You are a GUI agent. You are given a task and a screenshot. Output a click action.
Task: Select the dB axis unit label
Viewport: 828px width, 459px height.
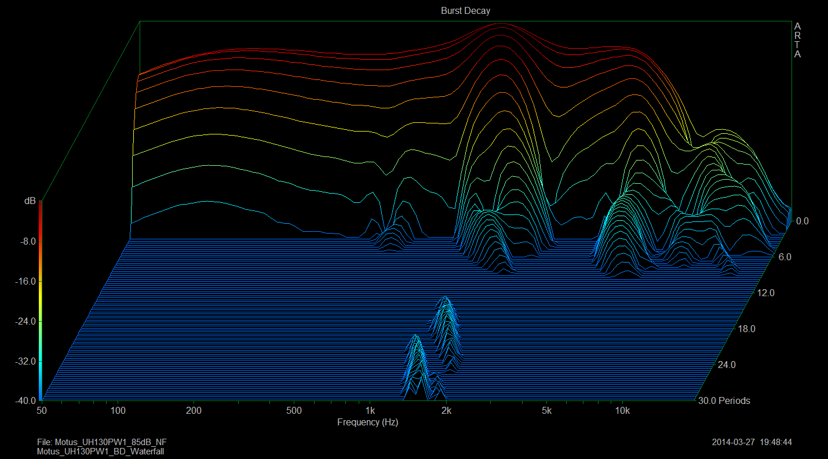tap(29, 201)
